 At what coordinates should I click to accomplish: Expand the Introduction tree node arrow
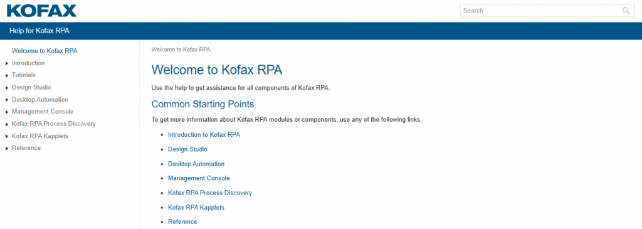point(7,63)
